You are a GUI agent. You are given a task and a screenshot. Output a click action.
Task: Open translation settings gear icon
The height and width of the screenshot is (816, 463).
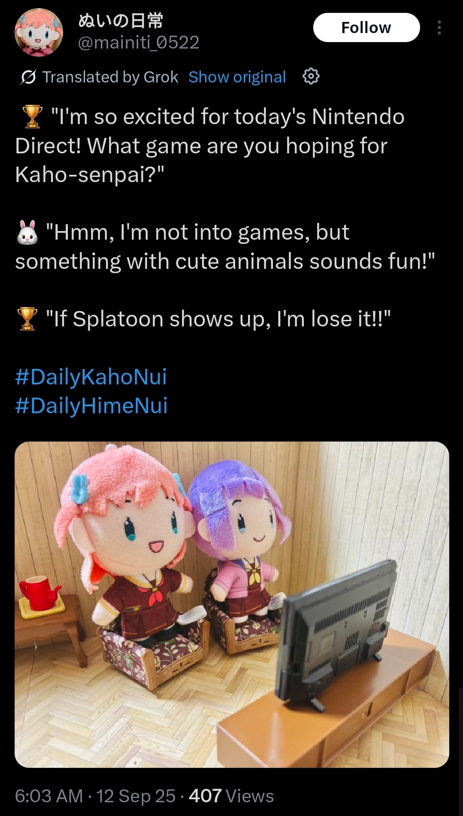[x=311, y=76]
